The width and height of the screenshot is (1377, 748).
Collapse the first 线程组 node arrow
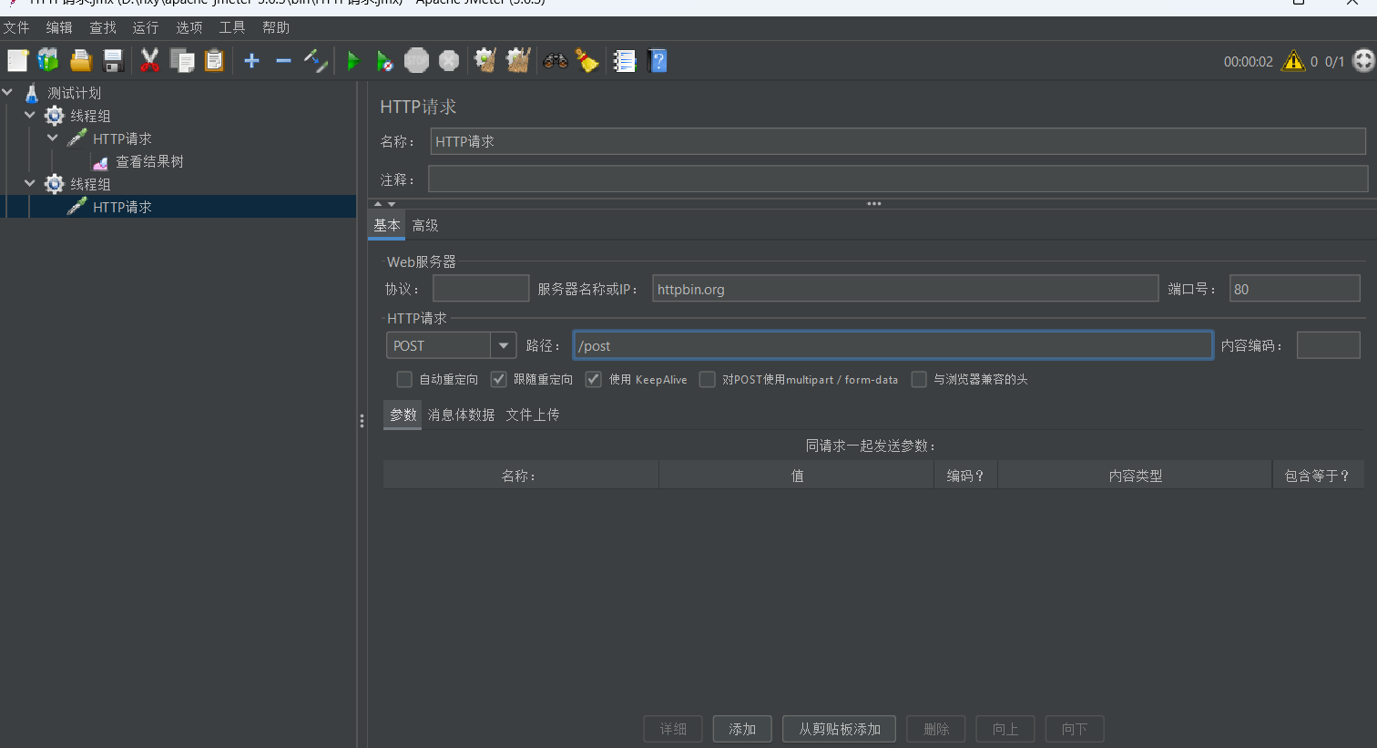point(30,115)
